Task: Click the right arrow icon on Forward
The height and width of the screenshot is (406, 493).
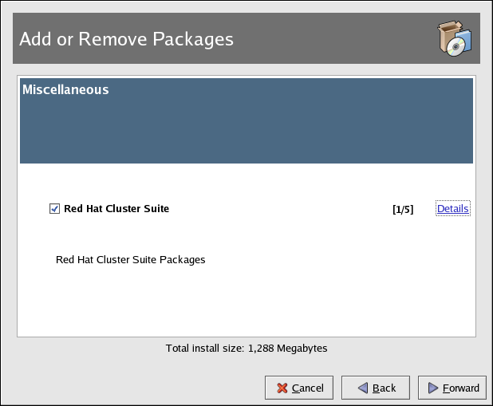Action: 433,388
